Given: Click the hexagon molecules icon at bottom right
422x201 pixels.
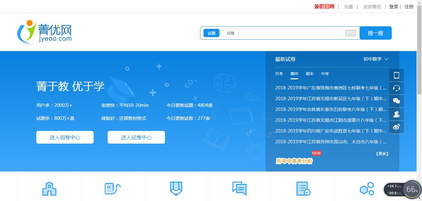Looking at the screenshot, I should (x=367, y=188).
